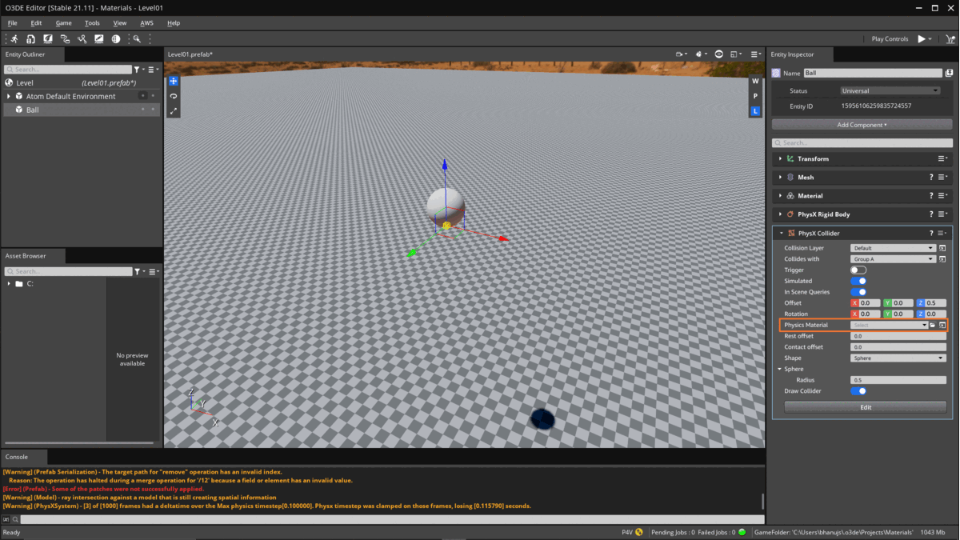Viewport: 960px width, 540px height.
Task: Open viewport hamburger options menu
Action: [755, 54]
